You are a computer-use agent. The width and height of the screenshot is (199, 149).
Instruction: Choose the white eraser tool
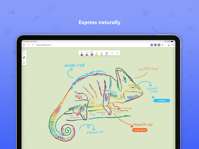pyautogui.click(x=102, y=54)
